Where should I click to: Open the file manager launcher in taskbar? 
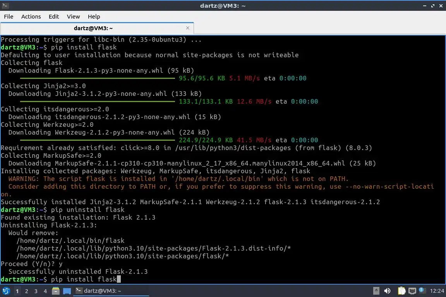[56, 291]
